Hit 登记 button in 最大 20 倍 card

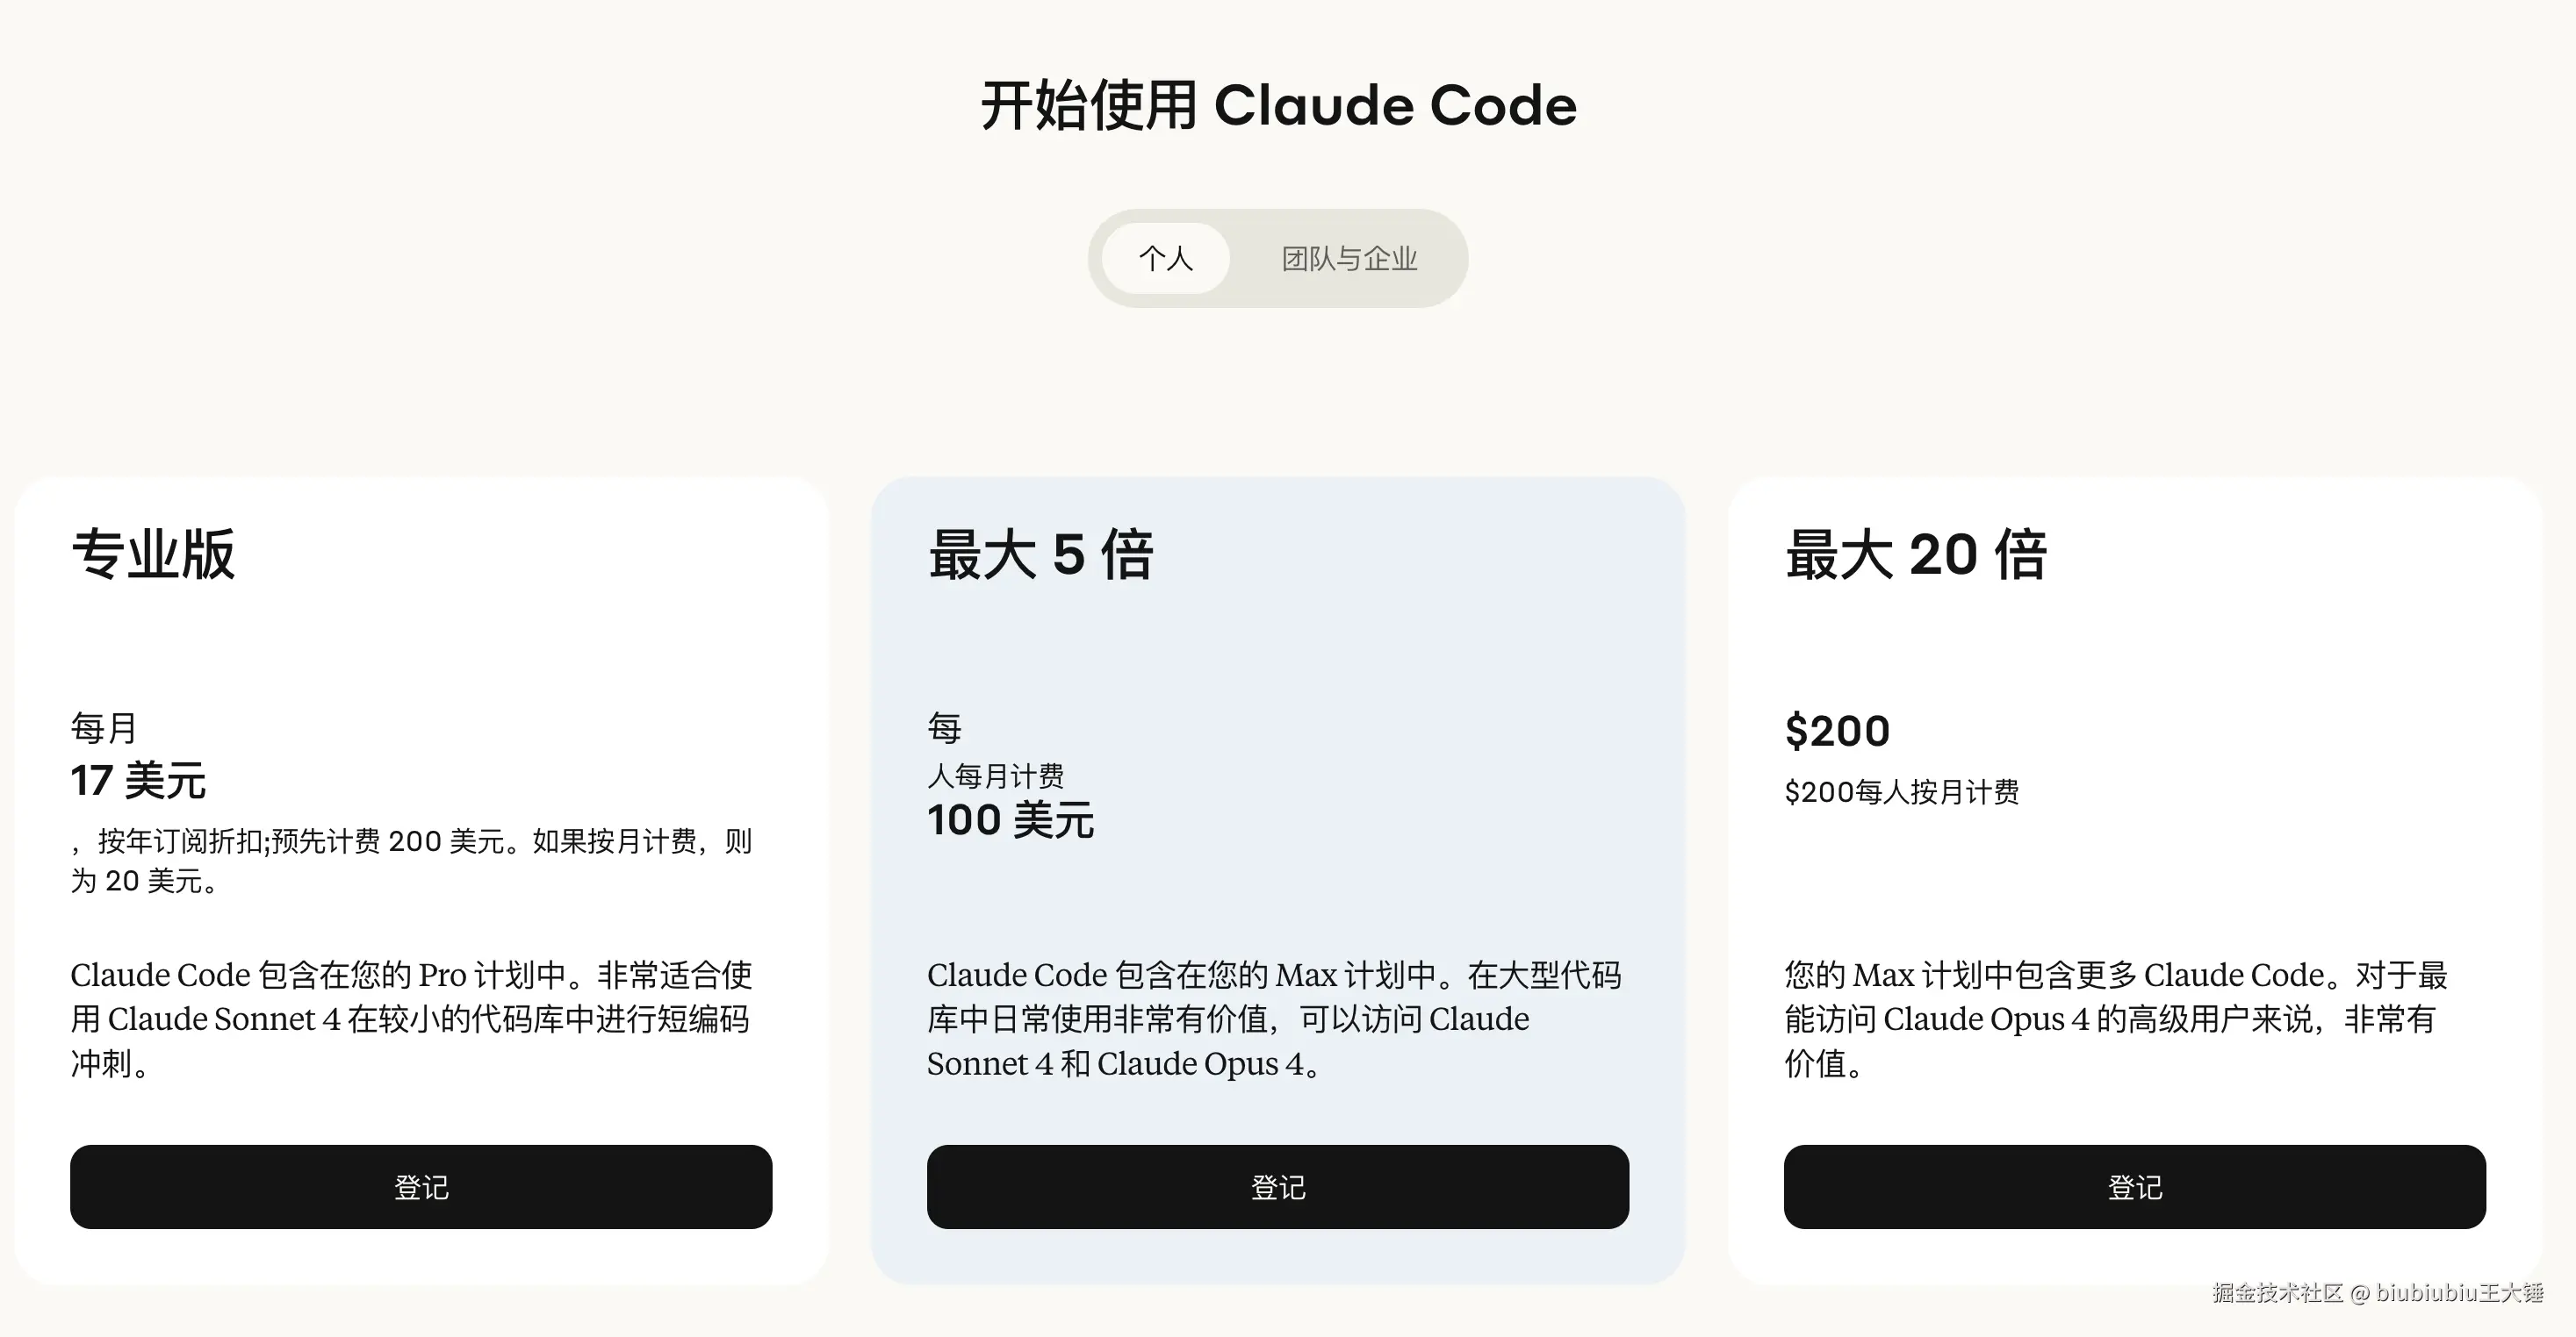[2134, 1187]
